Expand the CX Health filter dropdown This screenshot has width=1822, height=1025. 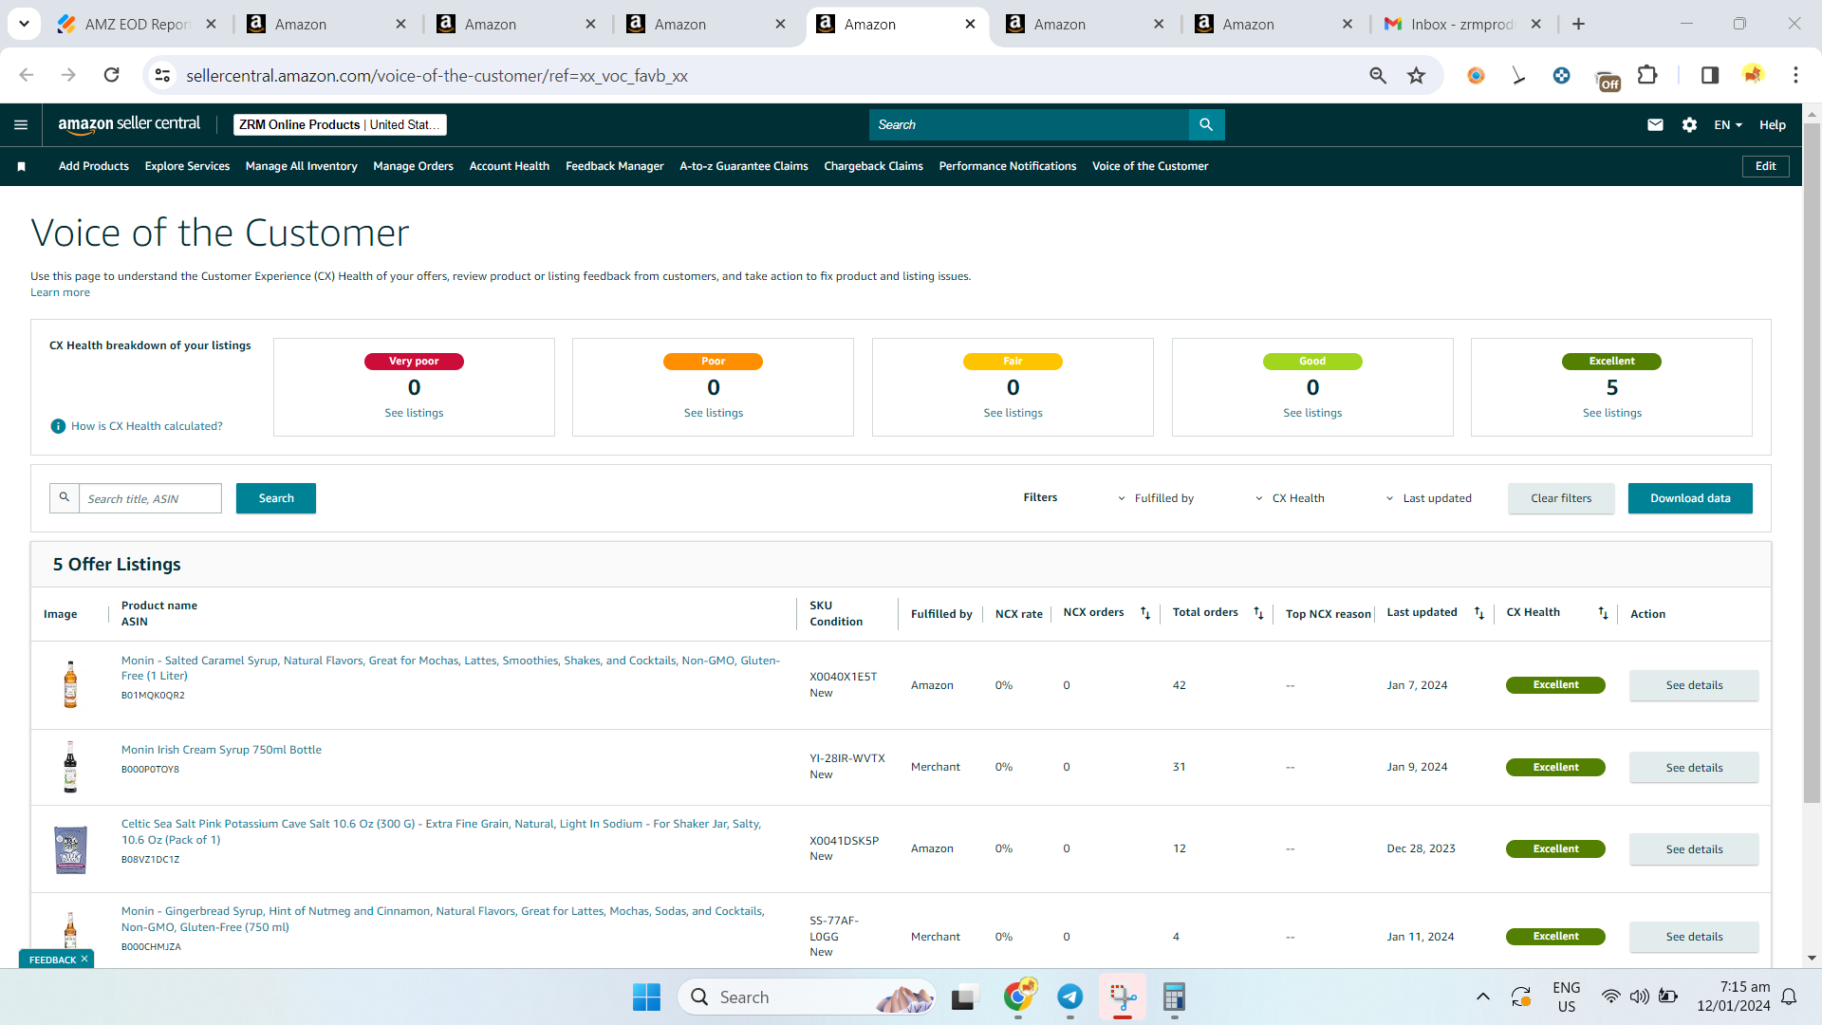click(1290, 498)
